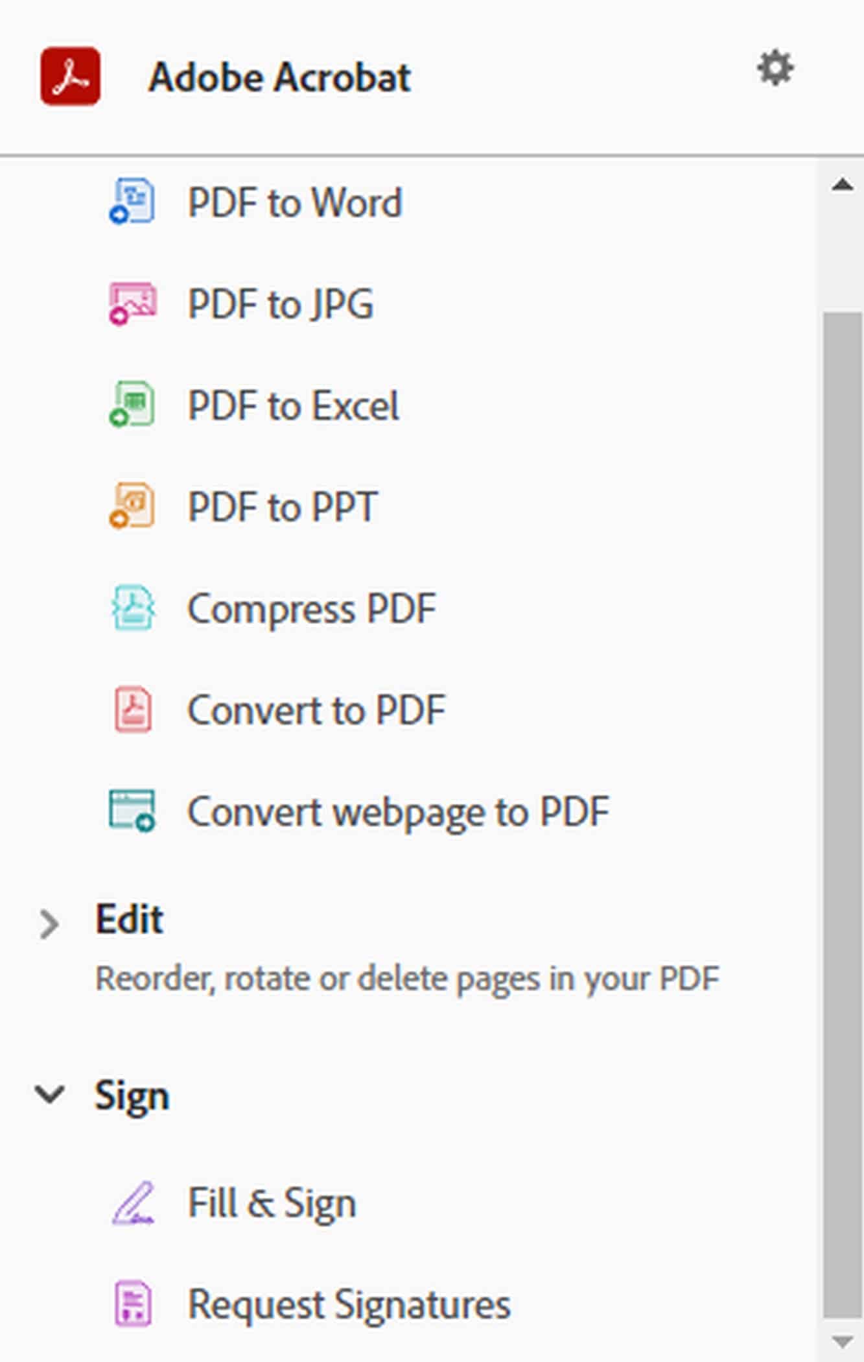Screen dimensions: 864x1362
Task: Click the PDF to Word icon
Action: click(132, 202)
